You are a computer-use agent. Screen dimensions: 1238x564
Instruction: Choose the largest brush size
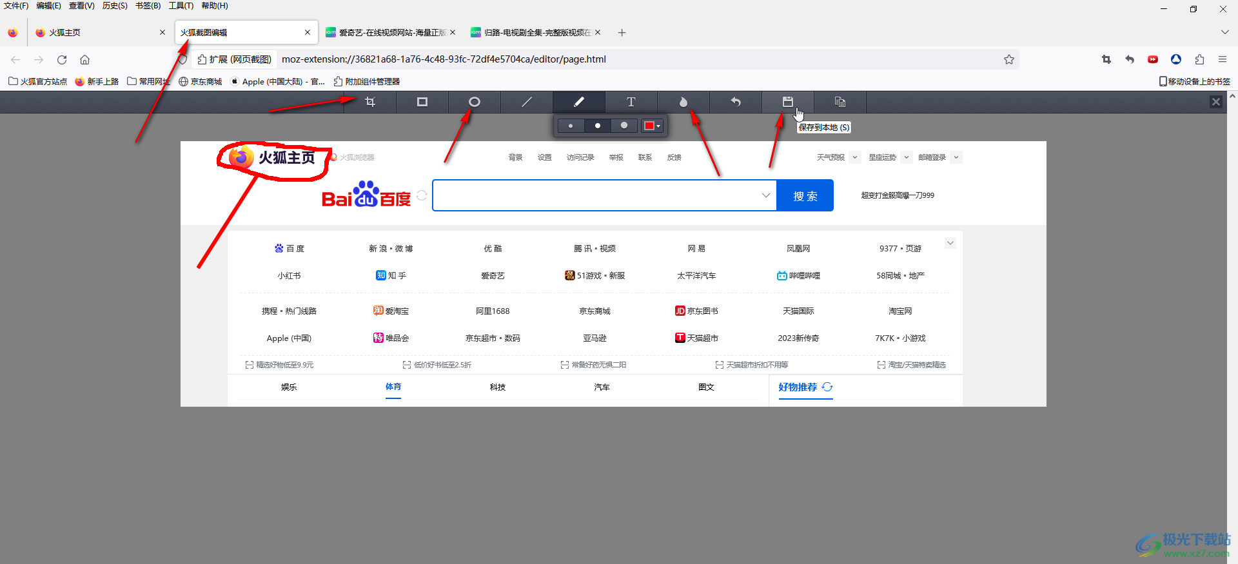click(x=624, y=126)
